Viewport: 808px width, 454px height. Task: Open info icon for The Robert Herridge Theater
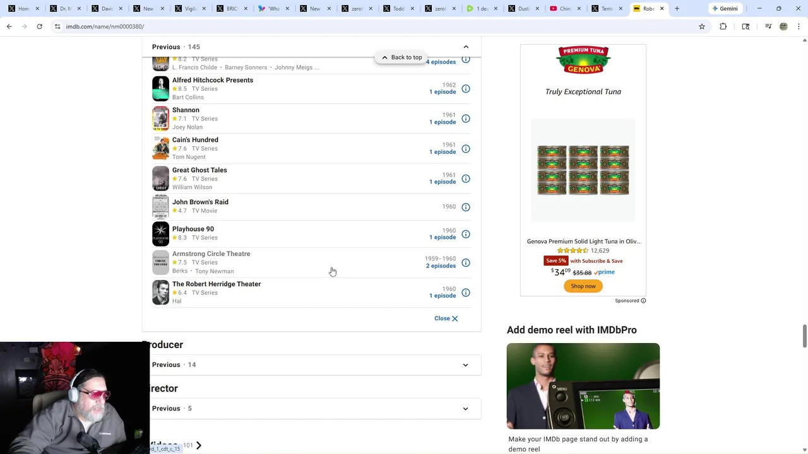click(466, 293)
